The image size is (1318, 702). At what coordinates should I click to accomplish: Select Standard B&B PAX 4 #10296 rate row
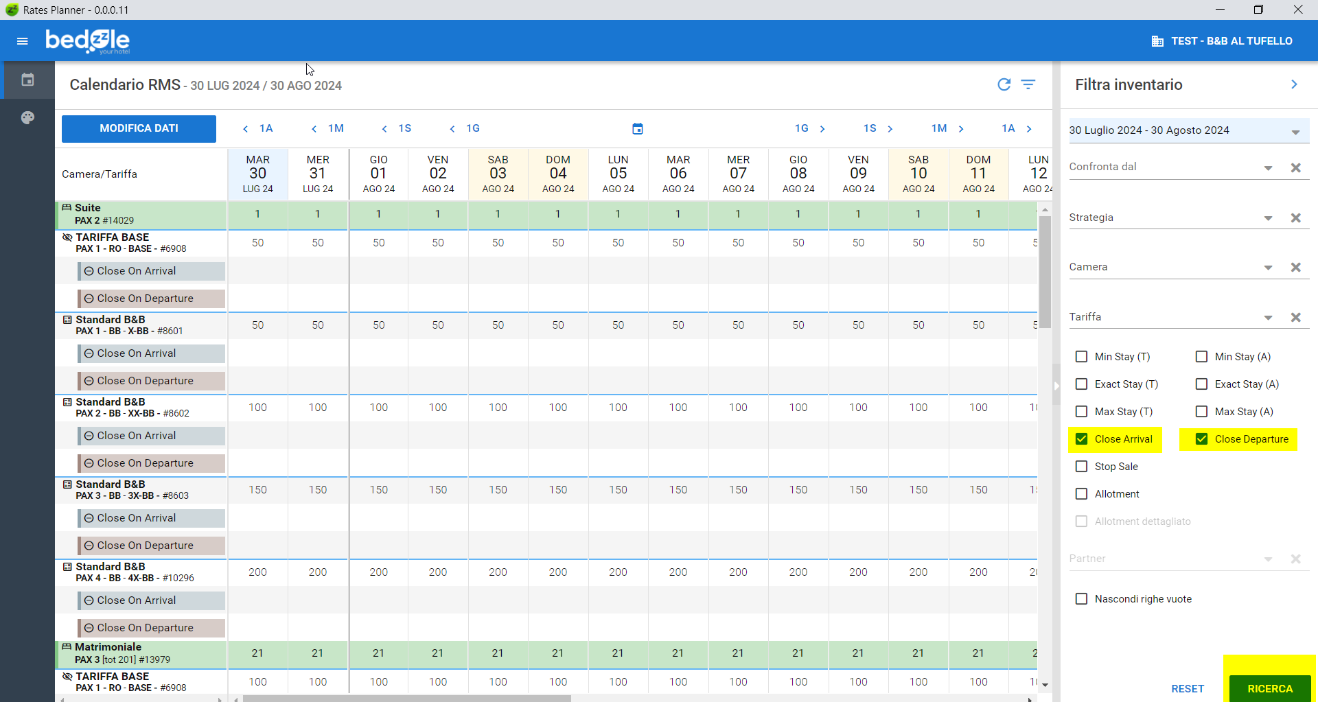tap(141, 572)
